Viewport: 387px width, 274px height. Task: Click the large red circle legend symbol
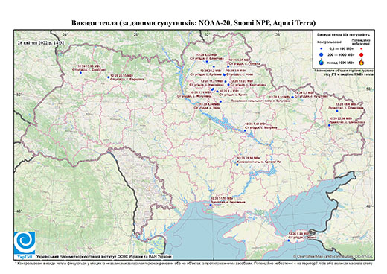tap(362, 54)
